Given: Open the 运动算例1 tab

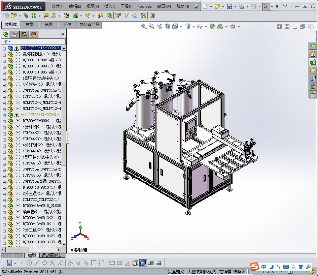Looking at the screenshot, I should click(x=53, y=255).
